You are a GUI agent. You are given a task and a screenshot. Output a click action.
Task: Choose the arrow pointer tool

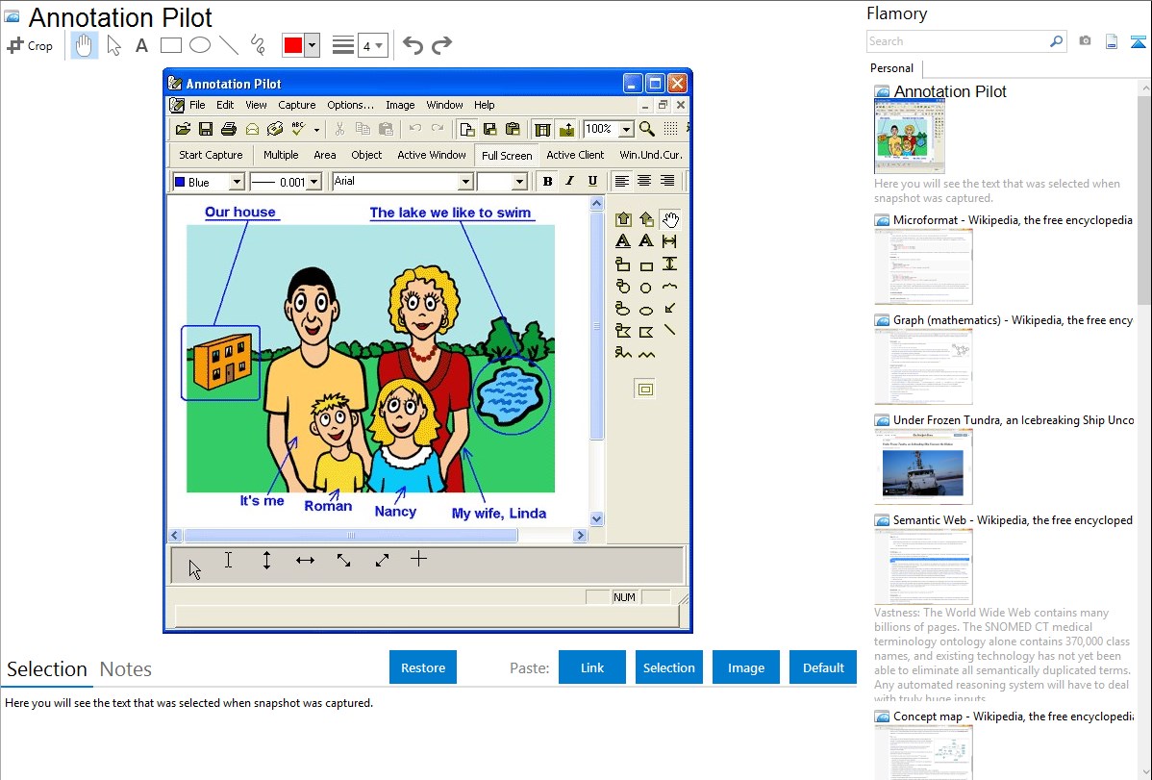coord(113,45)
